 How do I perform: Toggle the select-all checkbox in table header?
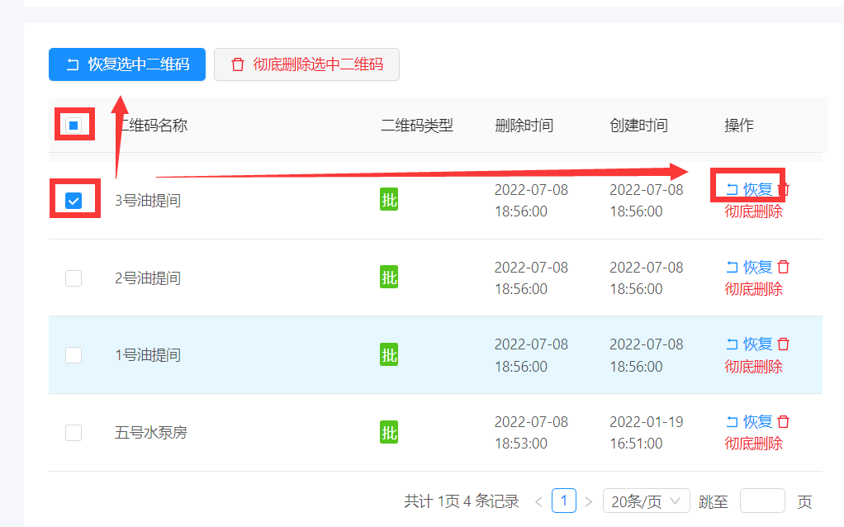[x=73, y=126]
